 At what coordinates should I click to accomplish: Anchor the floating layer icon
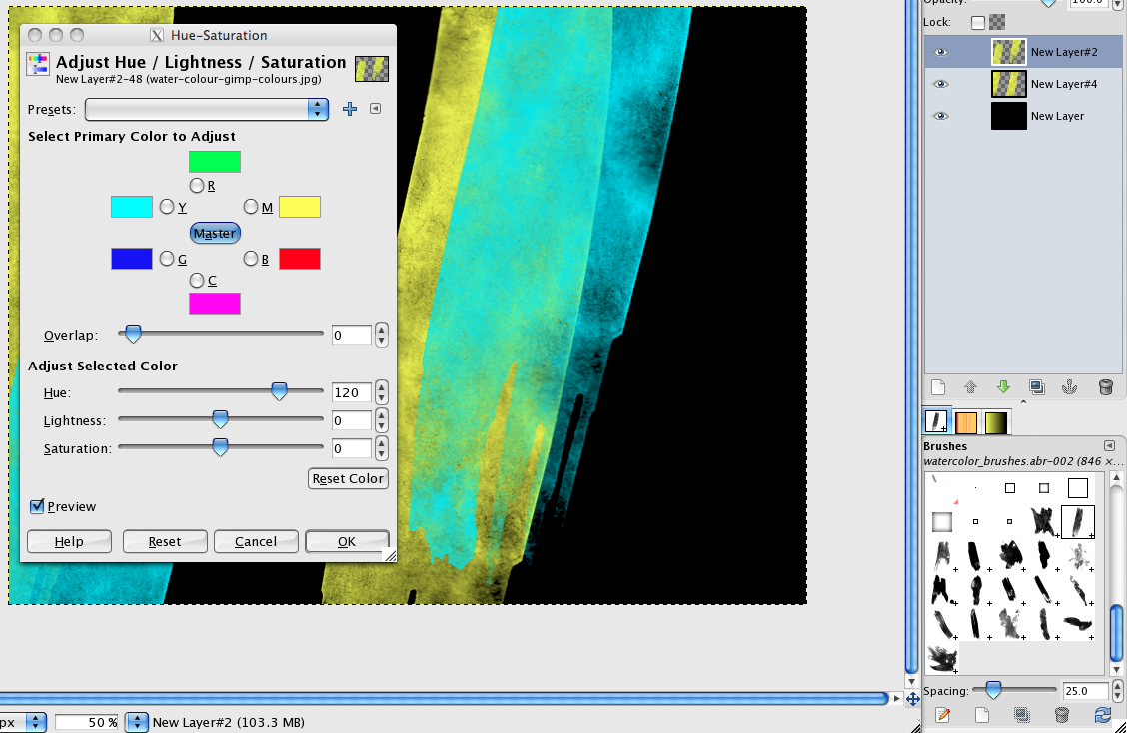click(x=1069, y=388)
